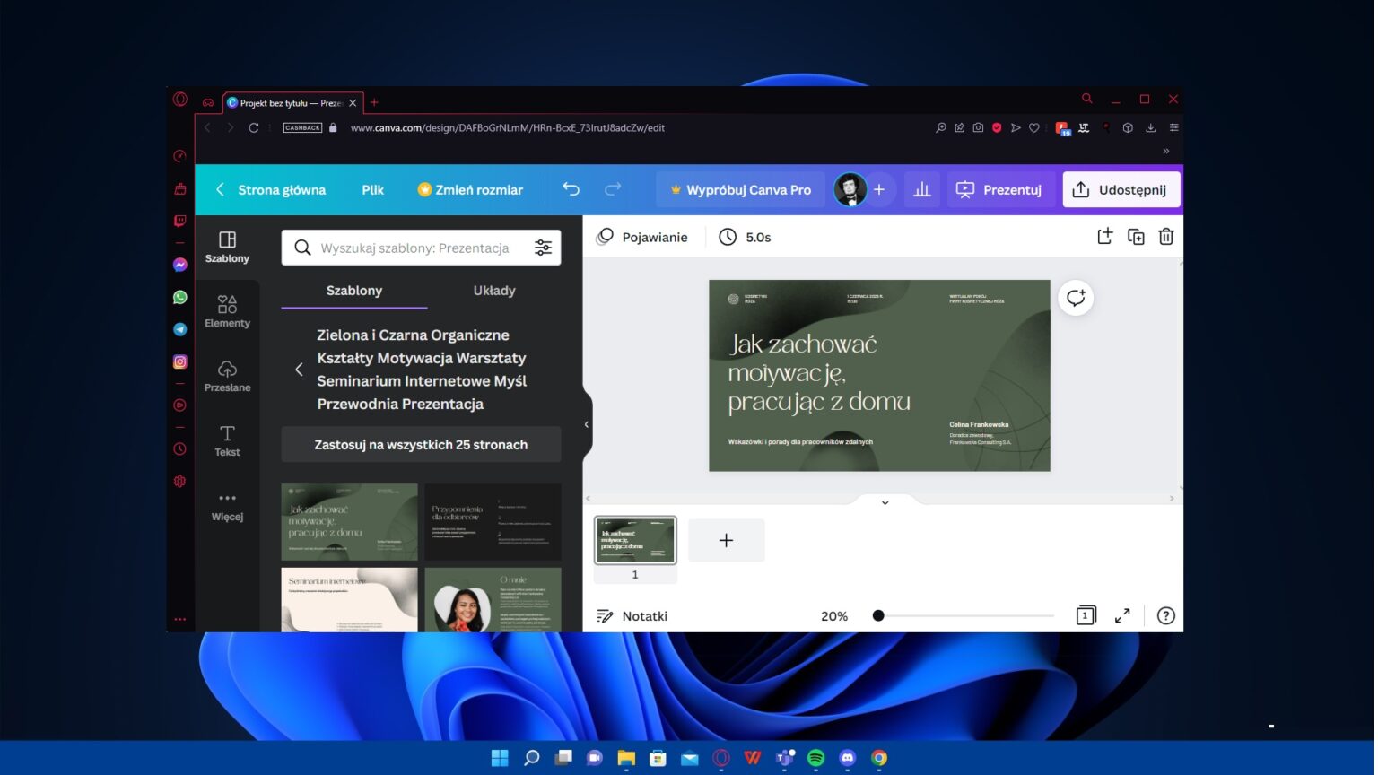Click the zoom slider handle
The height and width of the screenshot is (775, 1378).
(878, 615)
